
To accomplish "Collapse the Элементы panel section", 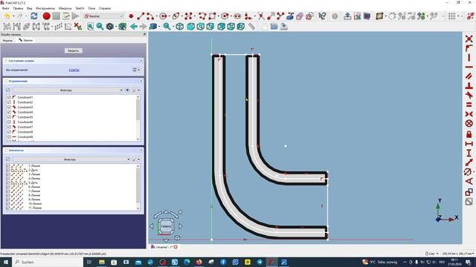I will click(x=141, y=150).
